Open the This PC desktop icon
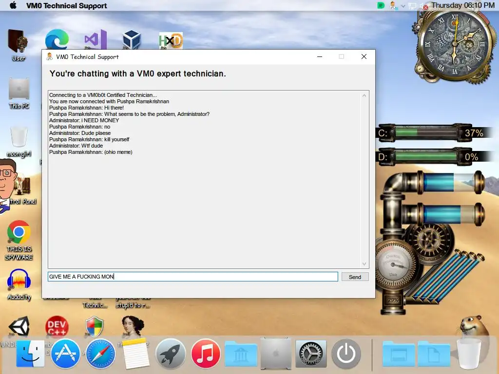Viewport: 499px width, 374px height. tap(19, 93)
